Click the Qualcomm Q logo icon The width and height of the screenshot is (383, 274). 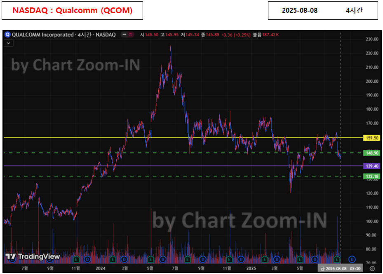(x=7, y=35)
